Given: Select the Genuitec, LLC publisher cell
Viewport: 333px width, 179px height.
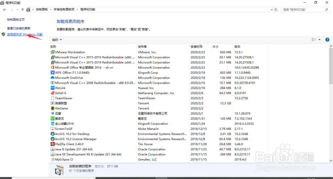Looking at the screenshot, I should [x=148, y=159].
